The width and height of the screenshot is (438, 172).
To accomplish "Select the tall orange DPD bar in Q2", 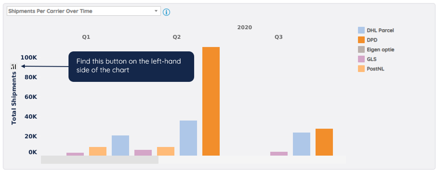I will [x=211, y=101].
